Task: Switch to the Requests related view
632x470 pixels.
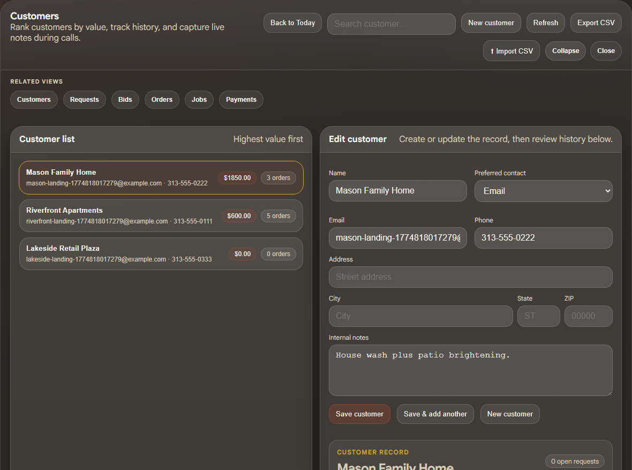Action: click(x=84, y=100)
